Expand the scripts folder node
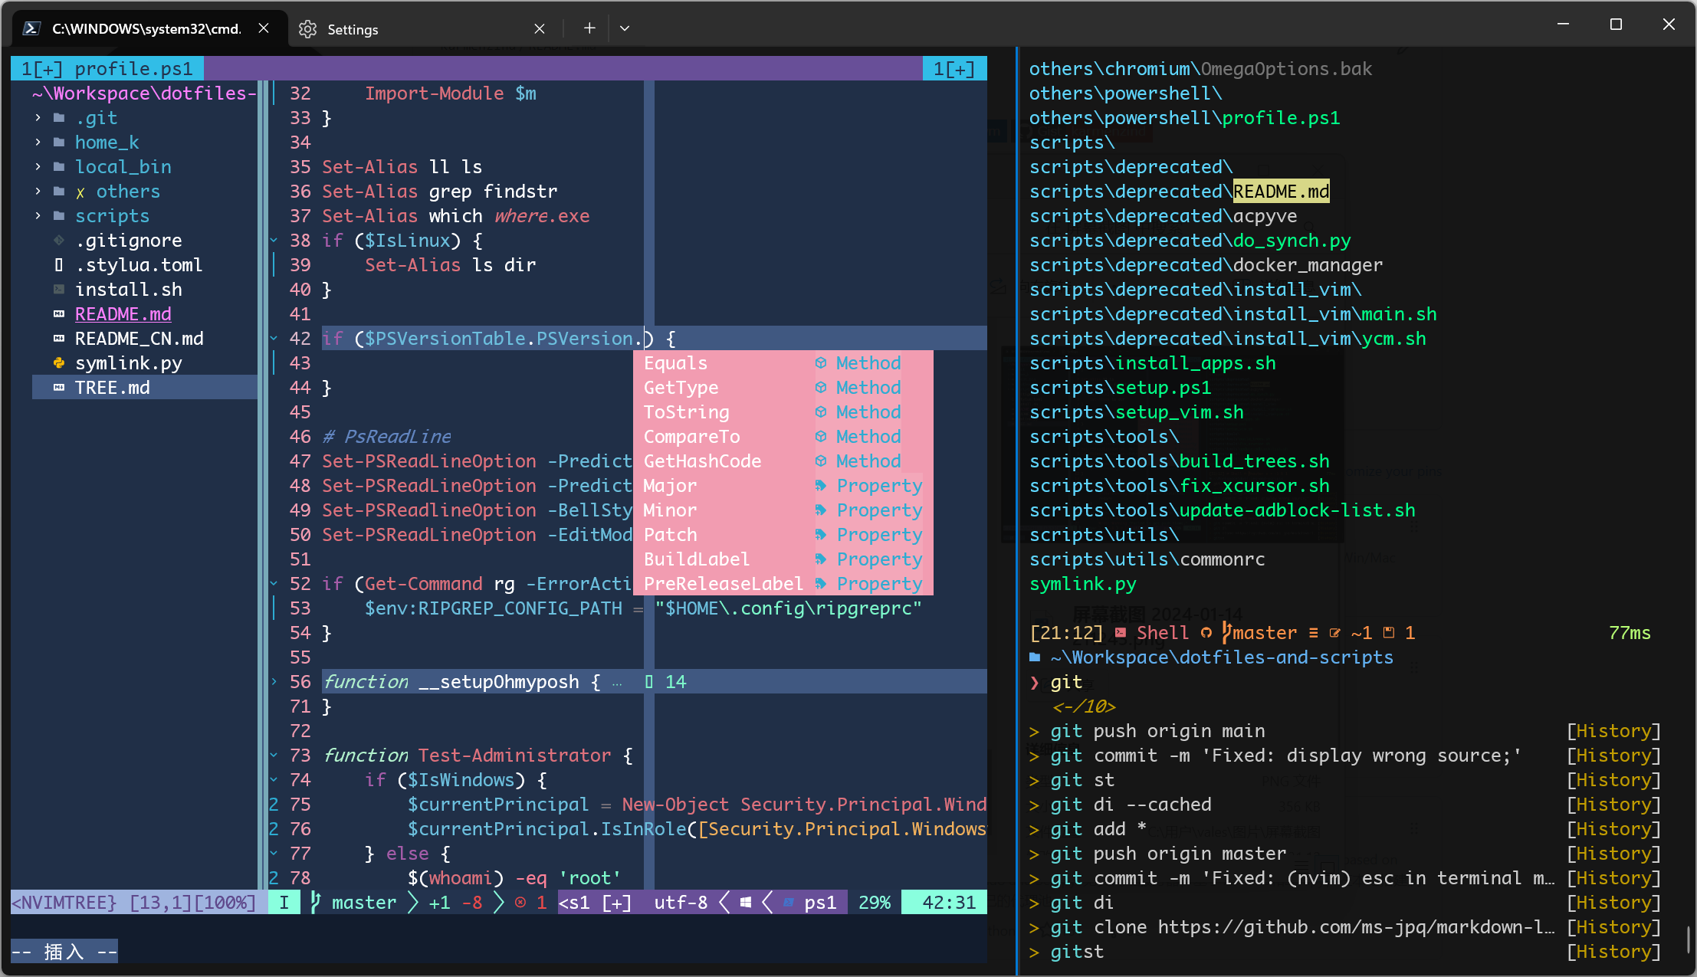The height and width of the screenshot is (977, 1697). click(38, 216)
